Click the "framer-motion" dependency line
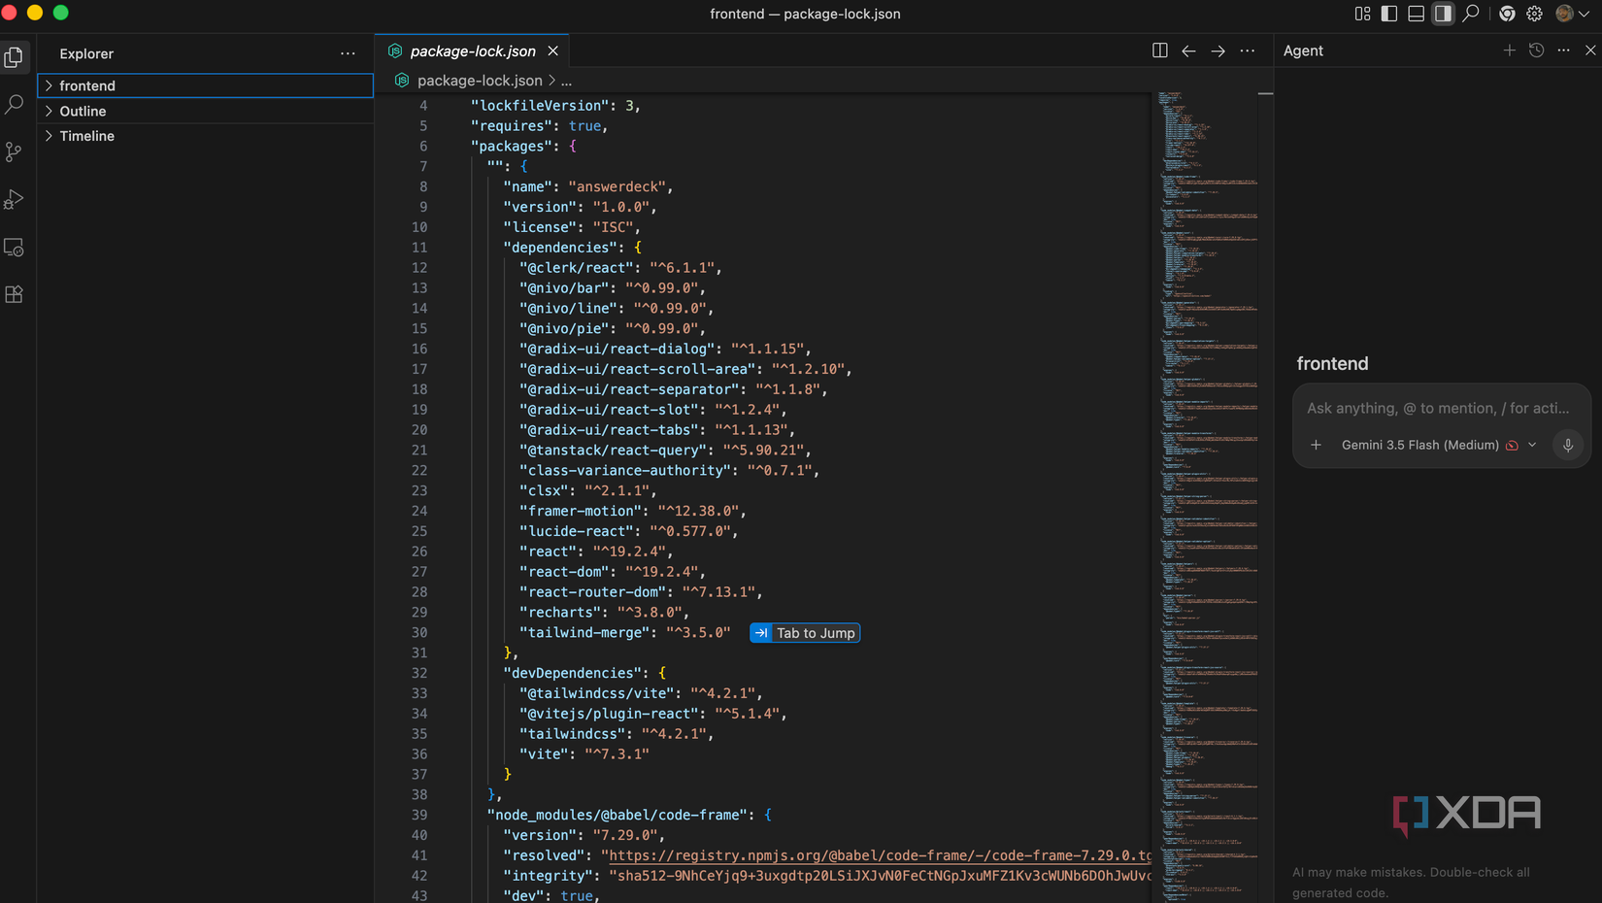Screen dimensions: 1602x903 coord(633,511)
